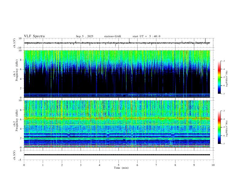Click the ch.2 Frequency (kHz) axis label
The image size is (240, 185).
tap(16, 120)
